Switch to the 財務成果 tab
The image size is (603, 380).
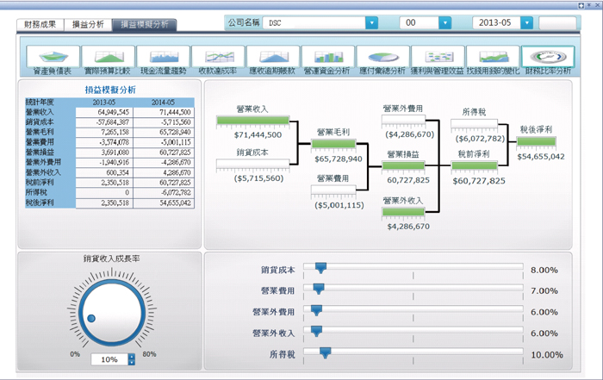[x=40, y=24]
